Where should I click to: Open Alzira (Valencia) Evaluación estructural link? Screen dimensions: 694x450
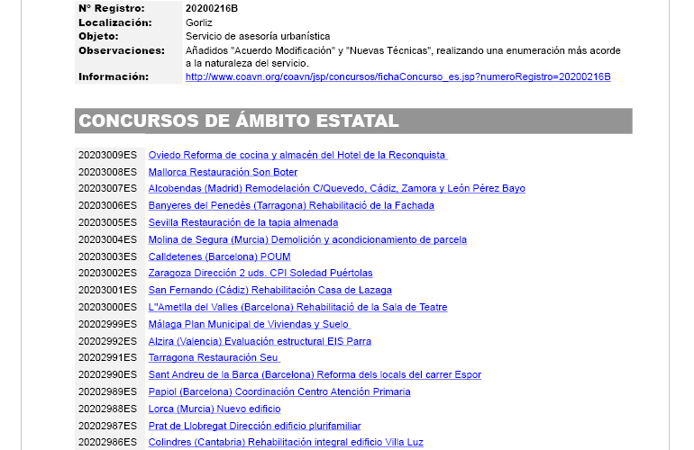(x=260, y=341)
